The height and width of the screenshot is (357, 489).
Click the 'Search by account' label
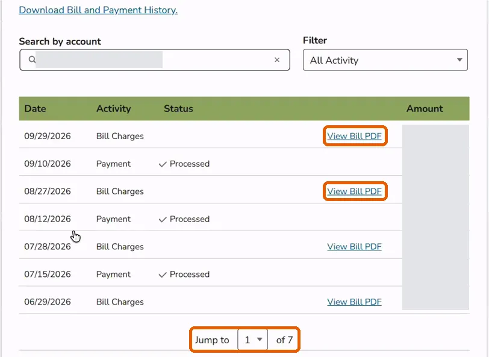[x=60, y=42]
